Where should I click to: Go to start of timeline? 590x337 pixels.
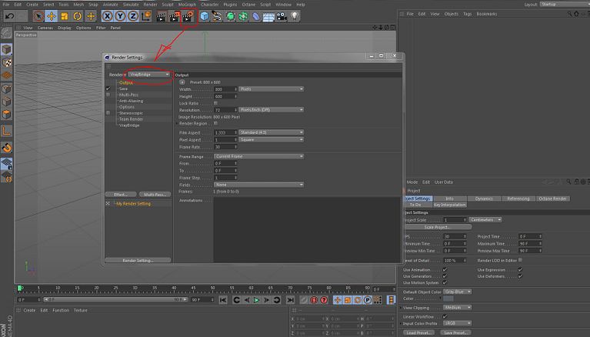click(223, 300)
